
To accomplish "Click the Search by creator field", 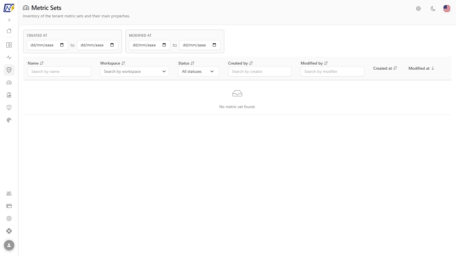I will click(260, 71).
